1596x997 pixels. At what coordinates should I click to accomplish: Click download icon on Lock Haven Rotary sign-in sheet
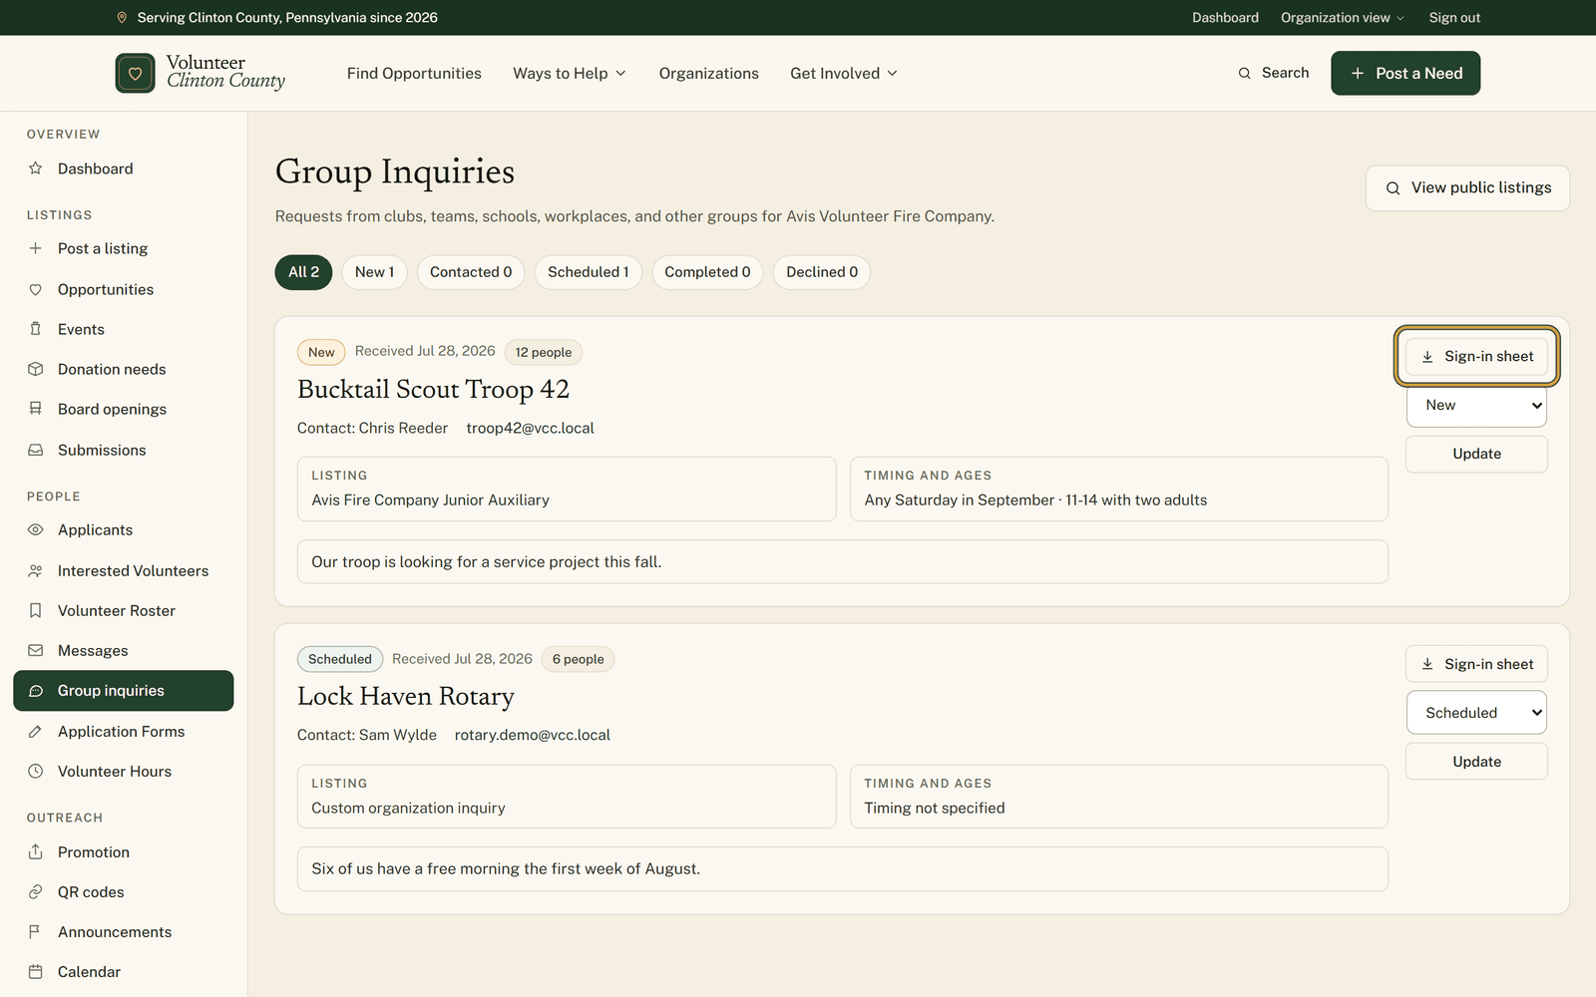[1427, 664]
